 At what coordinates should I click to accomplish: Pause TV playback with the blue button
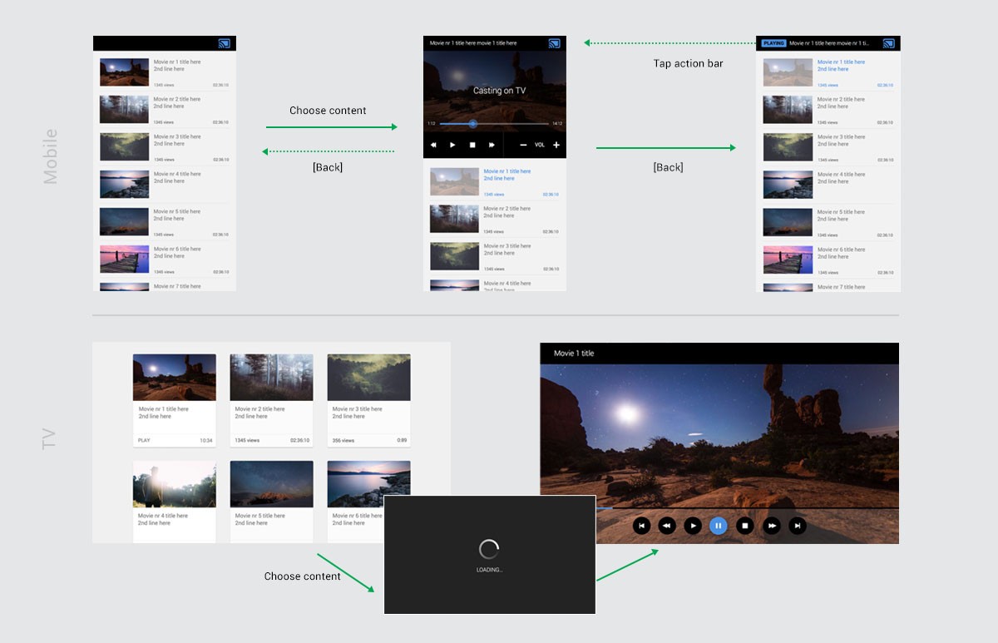tap(719, 526)
